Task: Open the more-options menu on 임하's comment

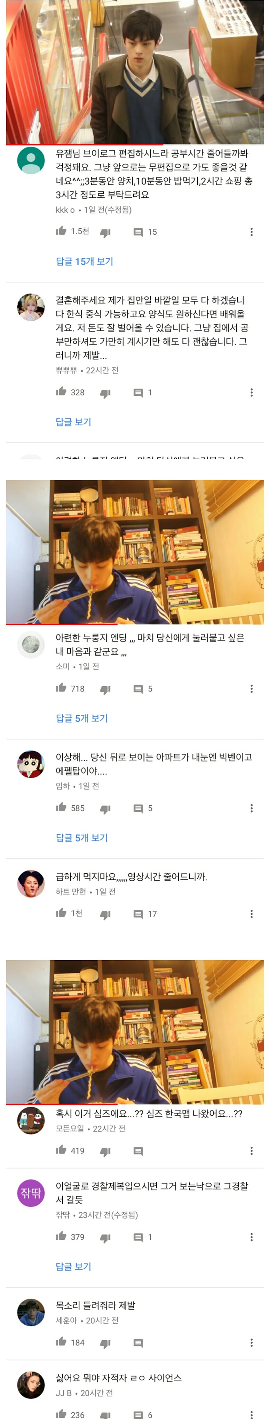Action: pyautogui.click(x=251, y=808)
